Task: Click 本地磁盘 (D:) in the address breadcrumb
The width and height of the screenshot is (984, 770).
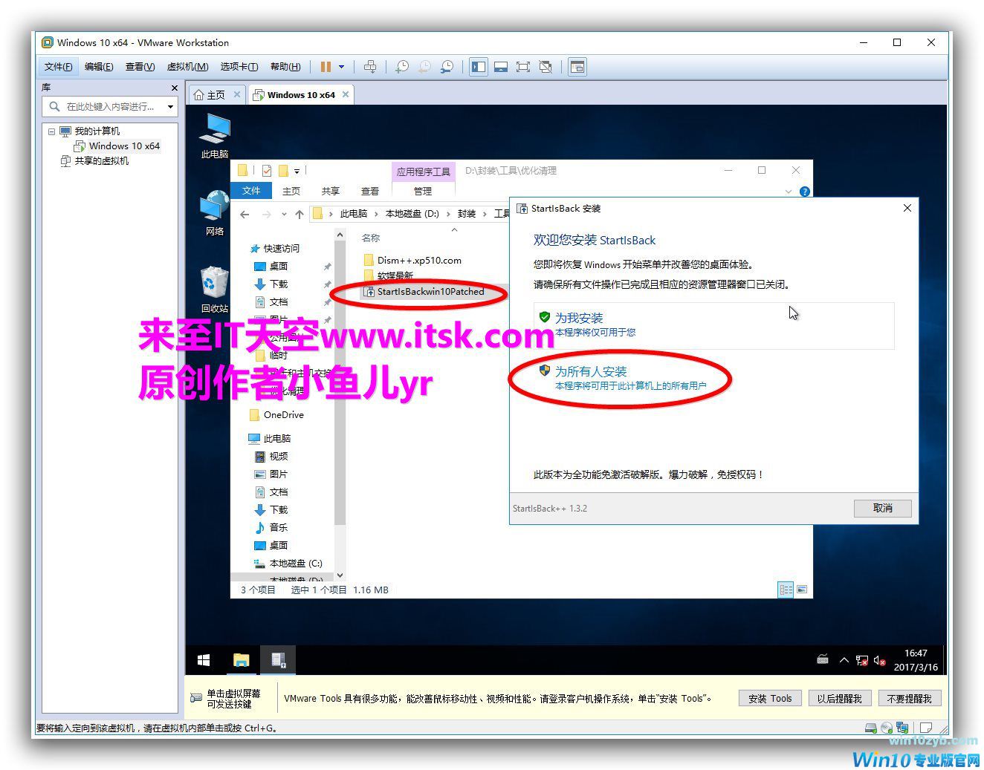Action: [x=412, y=214]
